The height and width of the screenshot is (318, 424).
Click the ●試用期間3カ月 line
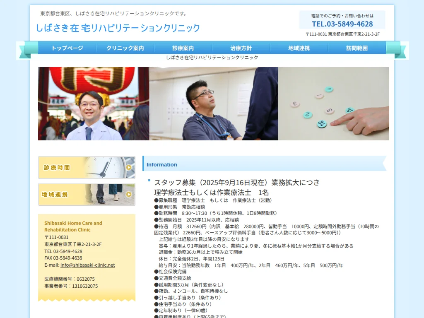189,285
